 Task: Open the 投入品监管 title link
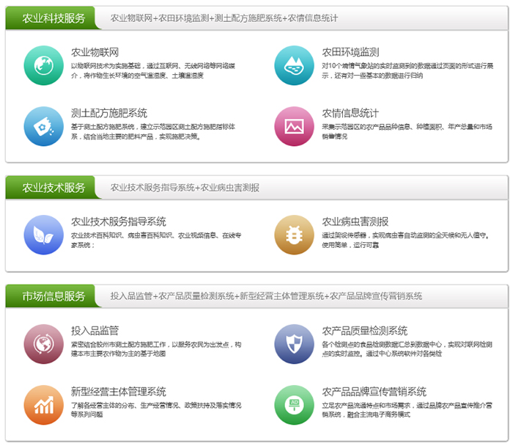click(95, 331)
